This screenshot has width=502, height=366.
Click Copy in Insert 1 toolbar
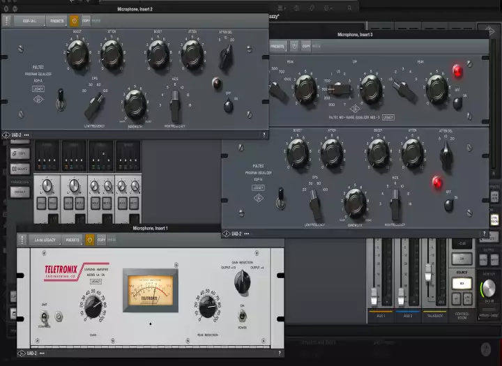pyautogui.click(x=101, y=240)
